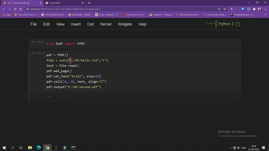Open the Jupyter icon on the taskbar
This screenshot has height=151, width=269.
click(56, 148)
